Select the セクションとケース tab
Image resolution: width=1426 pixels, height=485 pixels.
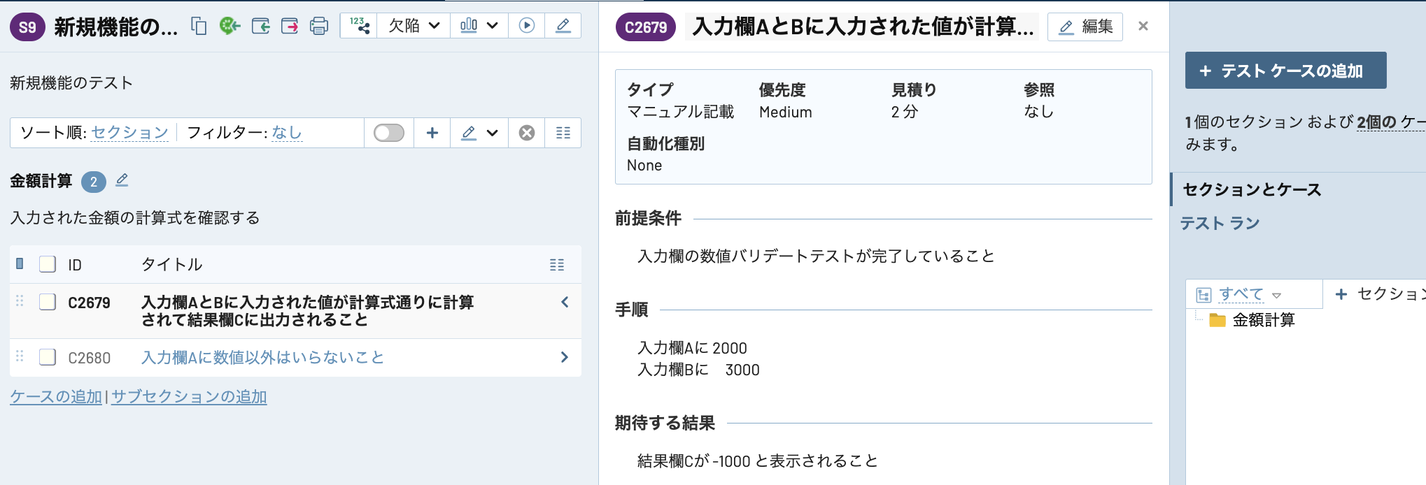coord(1252,189)
